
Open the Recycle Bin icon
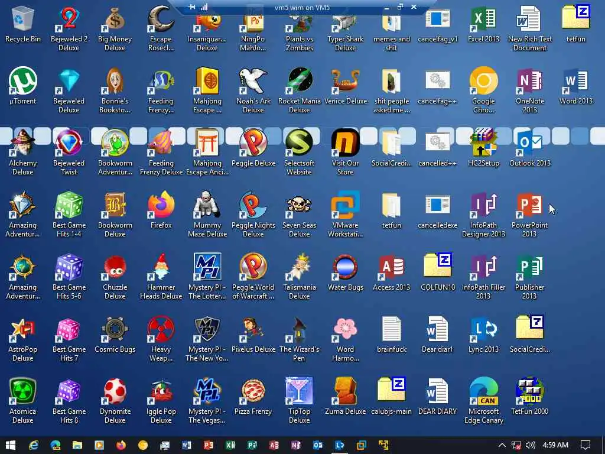[23, 24]
